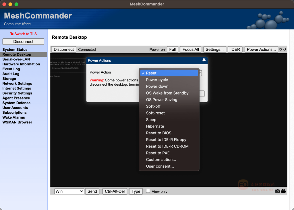Click the camera screenshot icon
This screenshot has height=210, width=294.
(x=277, y=191)
